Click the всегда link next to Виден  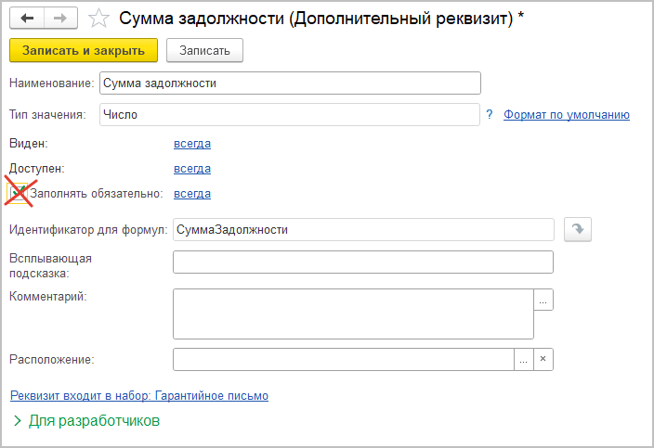192,144
